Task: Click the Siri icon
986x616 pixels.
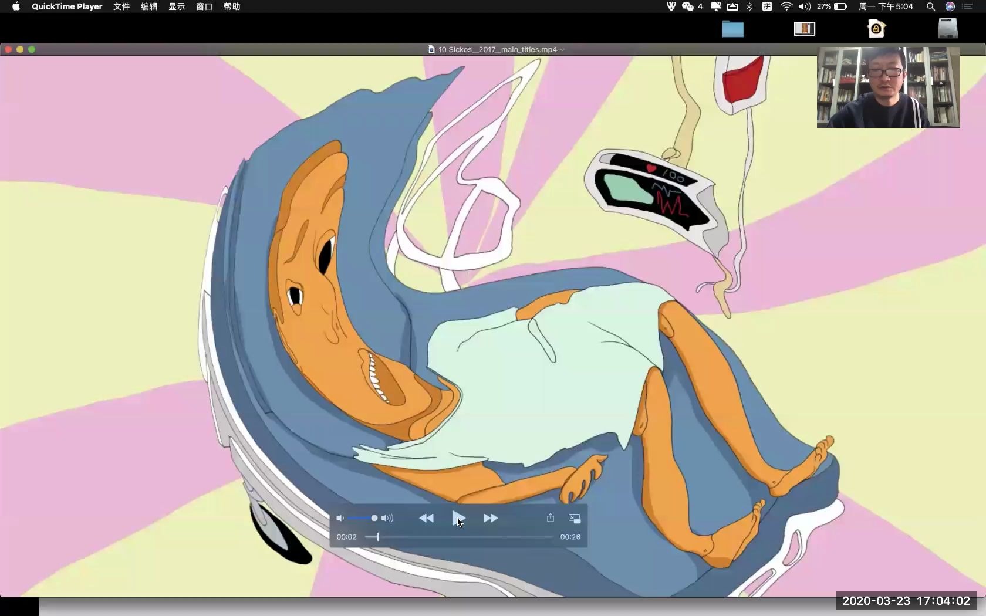Action: click(950, 6)
